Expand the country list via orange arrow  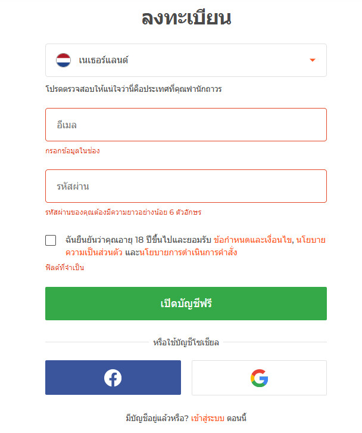[313, 60]
